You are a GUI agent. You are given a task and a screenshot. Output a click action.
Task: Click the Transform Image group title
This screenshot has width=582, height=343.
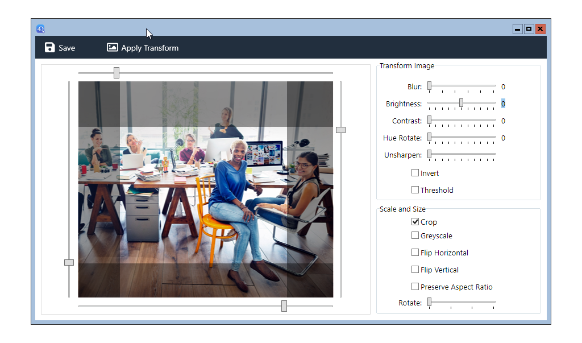coord(407,66)
